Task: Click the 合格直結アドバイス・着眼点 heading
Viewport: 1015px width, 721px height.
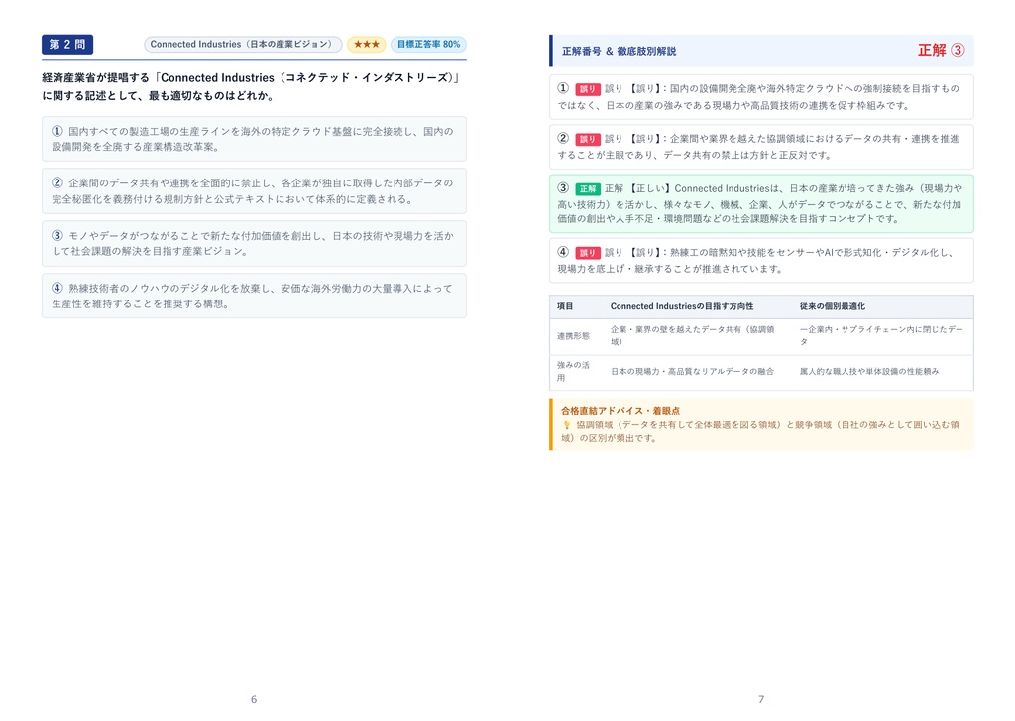Action: point(620,410)
